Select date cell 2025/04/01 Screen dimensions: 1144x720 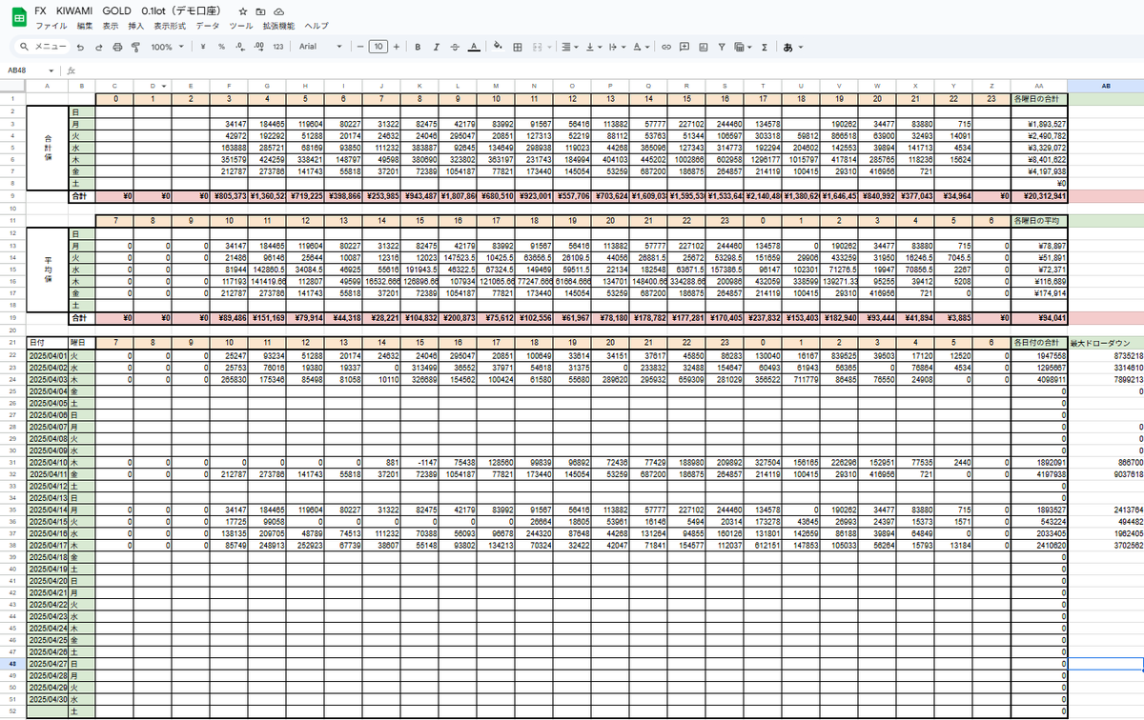tap(48, 353)
